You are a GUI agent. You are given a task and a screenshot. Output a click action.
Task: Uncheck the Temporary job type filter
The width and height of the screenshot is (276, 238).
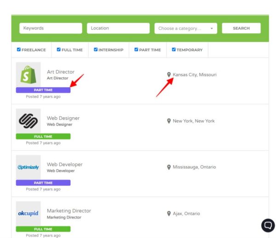coord(173,49)
